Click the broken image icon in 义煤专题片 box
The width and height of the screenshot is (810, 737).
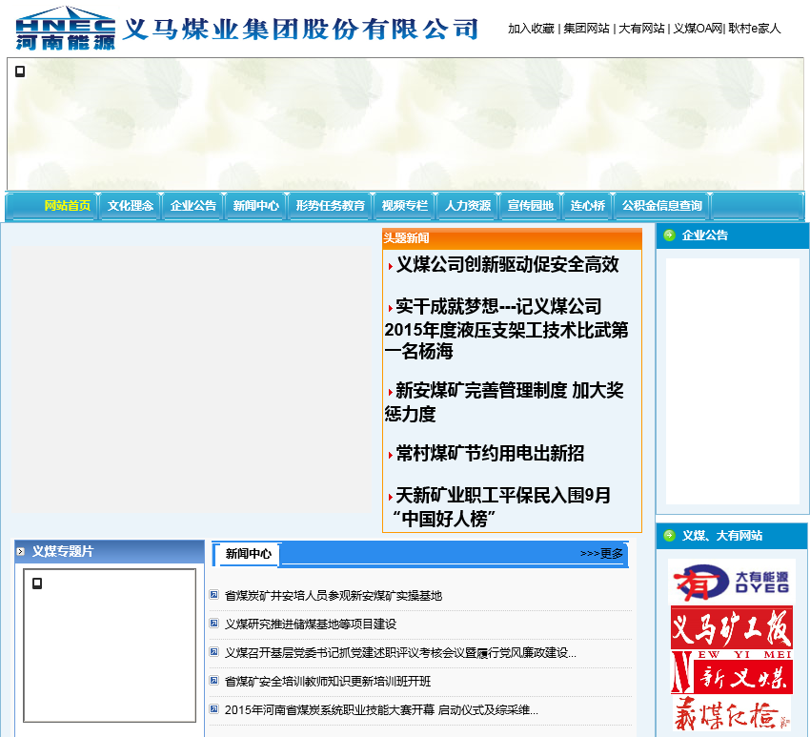pos(37,583)
